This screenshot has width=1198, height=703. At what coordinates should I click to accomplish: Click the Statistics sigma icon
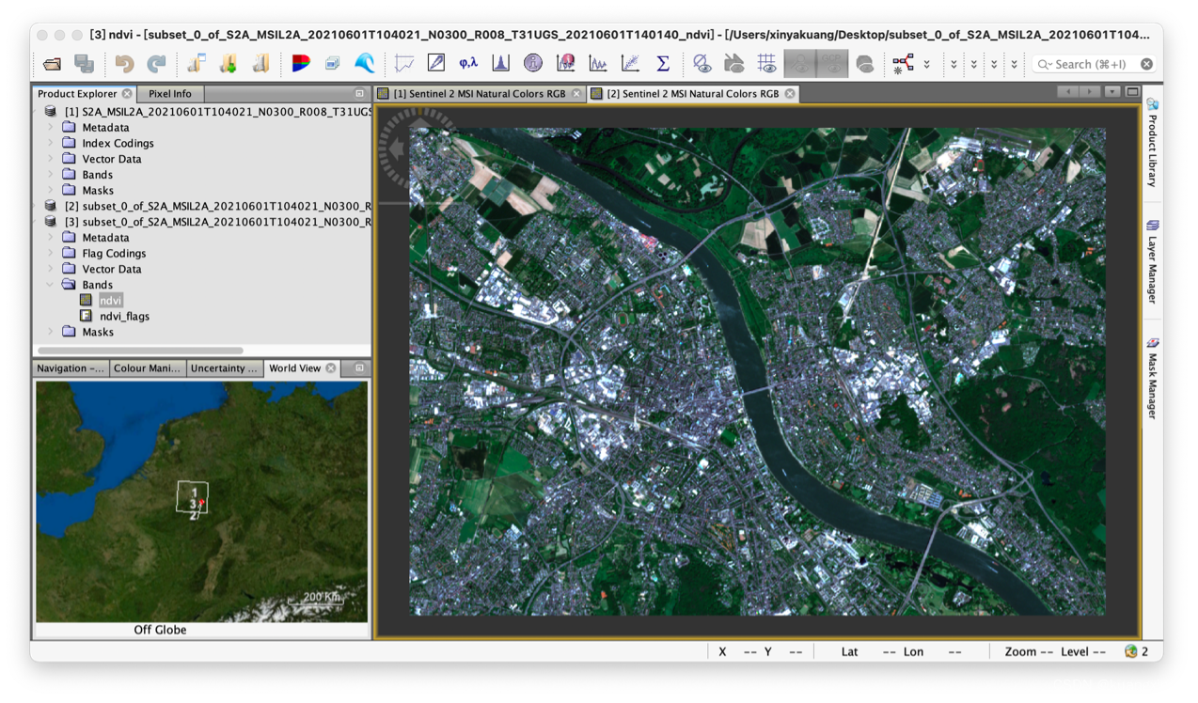[663, 64]
